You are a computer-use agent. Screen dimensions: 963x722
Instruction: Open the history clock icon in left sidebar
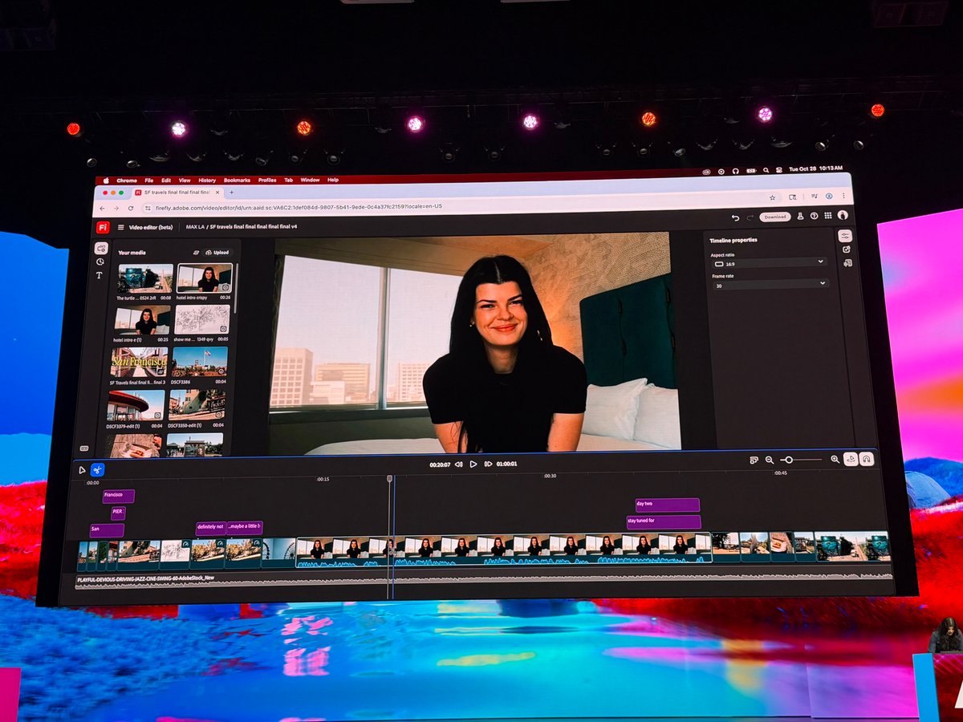coord(100,262)
